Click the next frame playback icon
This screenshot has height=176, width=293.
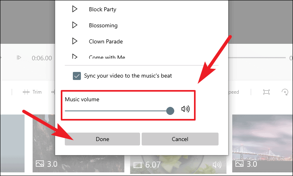tap(19, 57)
